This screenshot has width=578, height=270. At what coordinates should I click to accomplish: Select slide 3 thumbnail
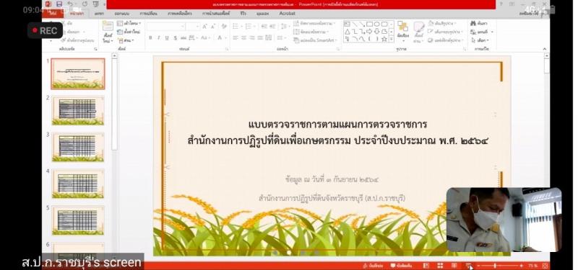pyautogui.click(x=78, y=147)
